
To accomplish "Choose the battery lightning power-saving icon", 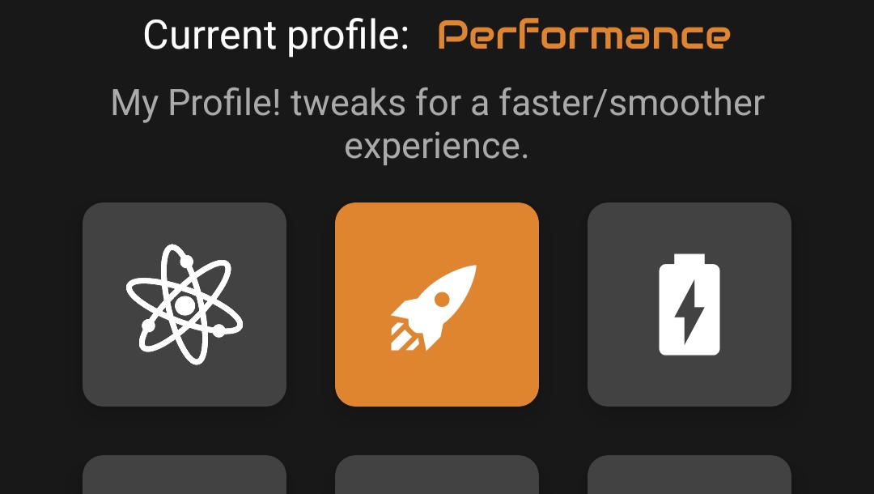I will click(x=689, y=304).
